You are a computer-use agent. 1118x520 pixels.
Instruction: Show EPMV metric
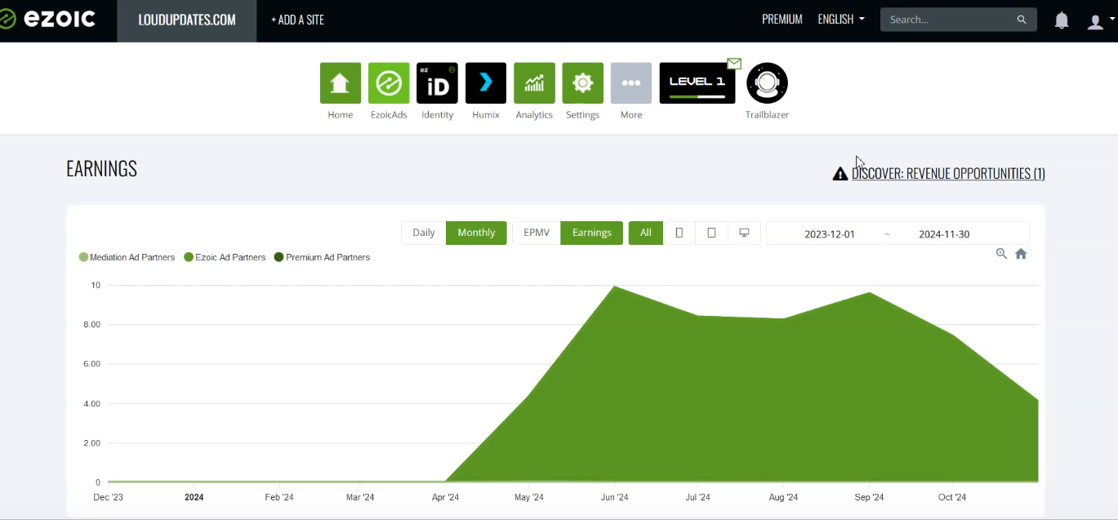[x=537, y=233]
